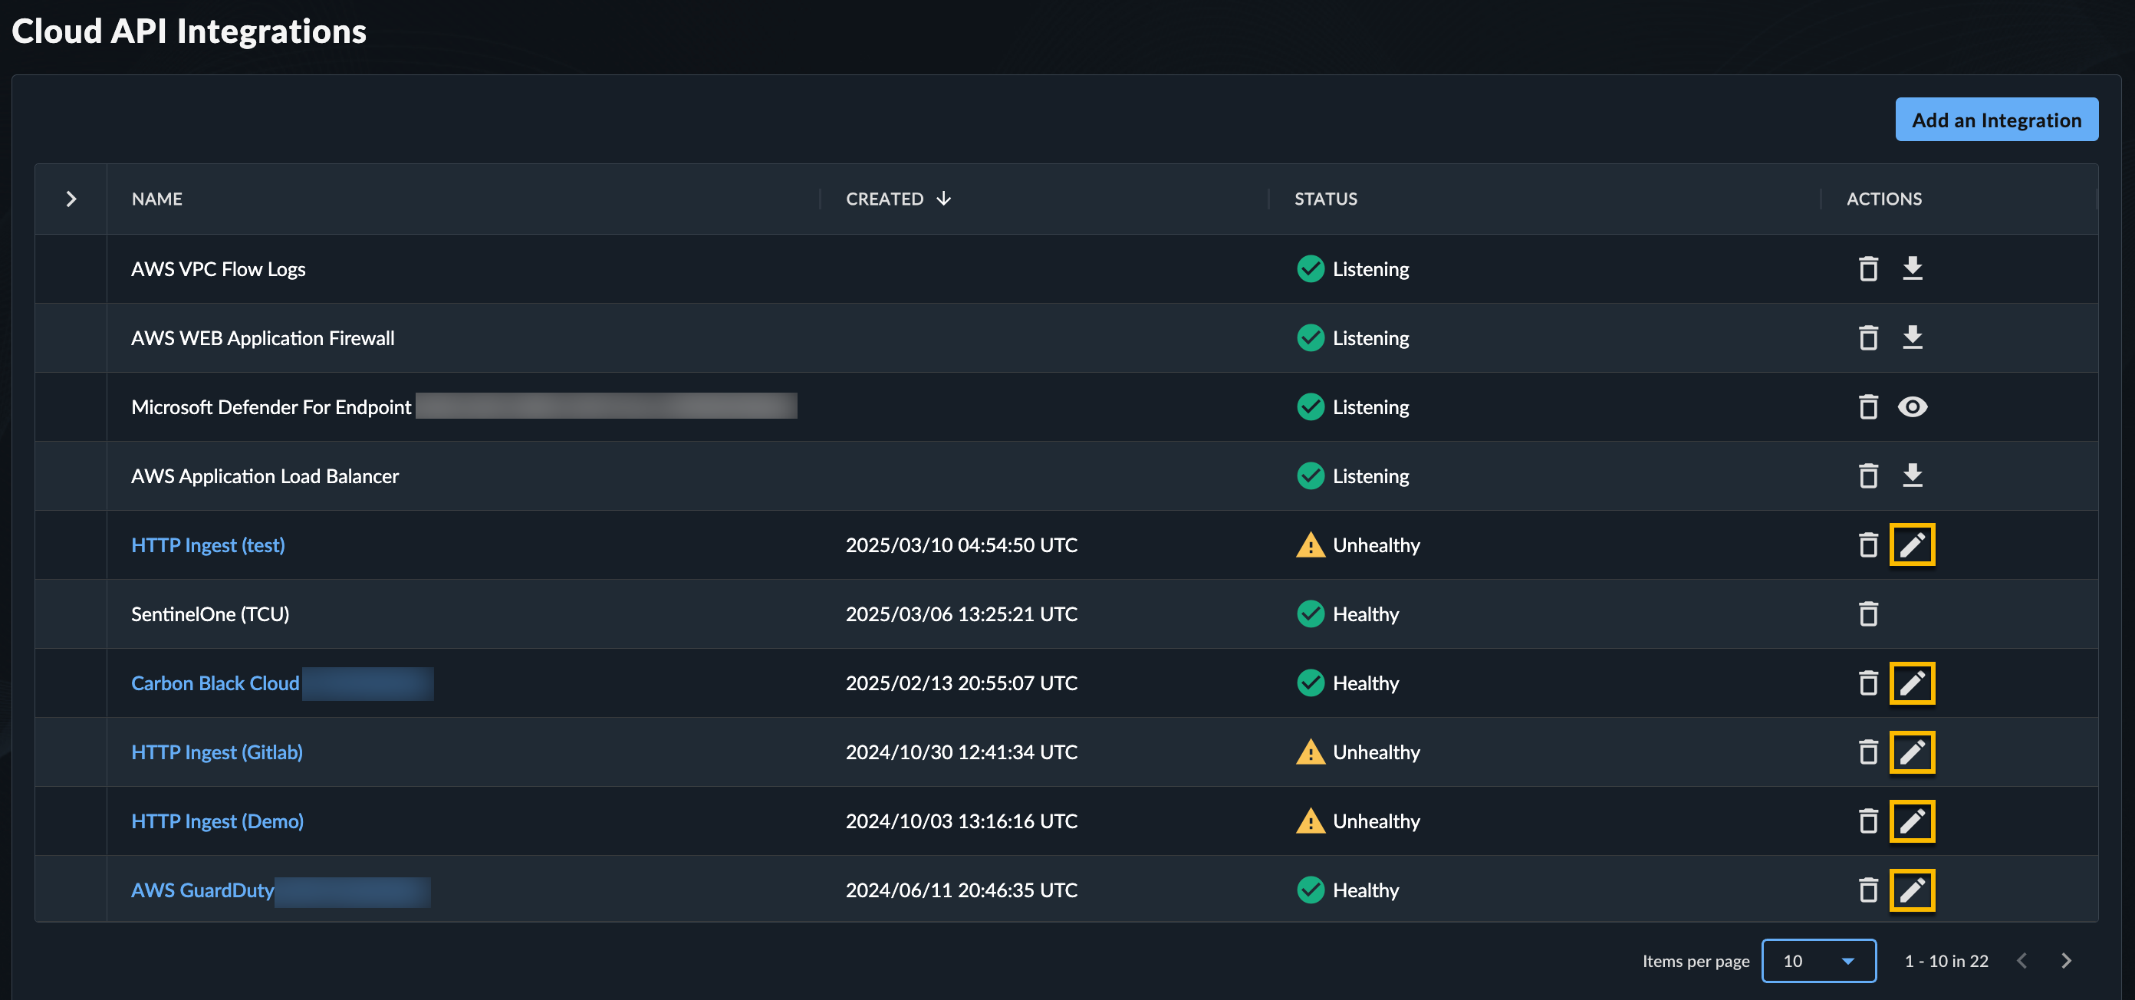
Task: Click the 2024/06/11 20:46:35 UTC date
Action: (962, 890)
